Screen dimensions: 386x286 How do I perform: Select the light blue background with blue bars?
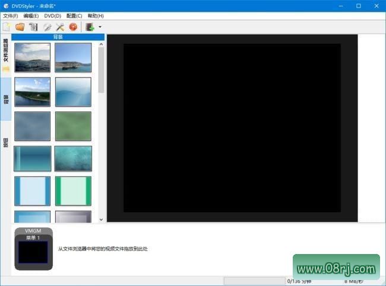[32, 191]
